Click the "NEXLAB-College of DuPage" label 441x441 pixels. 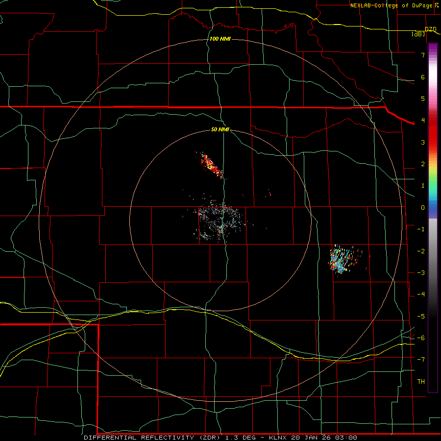click(391, 5)
